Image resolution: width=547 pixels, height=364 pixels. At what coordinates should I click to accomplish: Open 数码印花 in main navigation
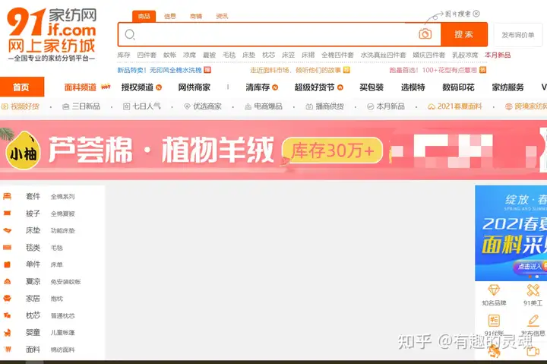pos(458,87)
